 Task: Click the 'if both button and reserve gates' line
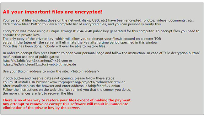coord(59,78)
